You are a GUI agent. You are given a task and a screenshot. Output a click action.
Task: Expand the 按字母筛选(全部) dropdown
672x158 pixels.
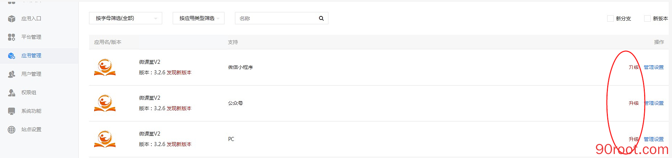pos(126,18)
